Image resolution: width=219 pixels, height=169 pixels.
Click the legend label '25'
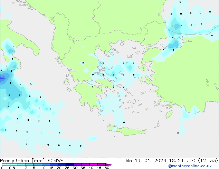coord(67,168)
